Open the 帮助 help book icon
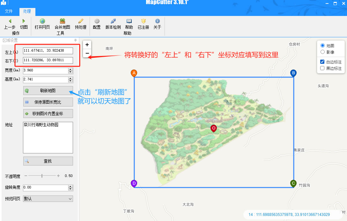 (x=129, y=21)
